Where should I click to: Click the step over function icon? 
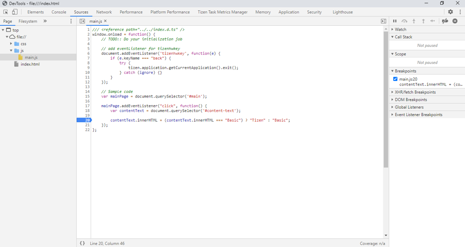405,21
